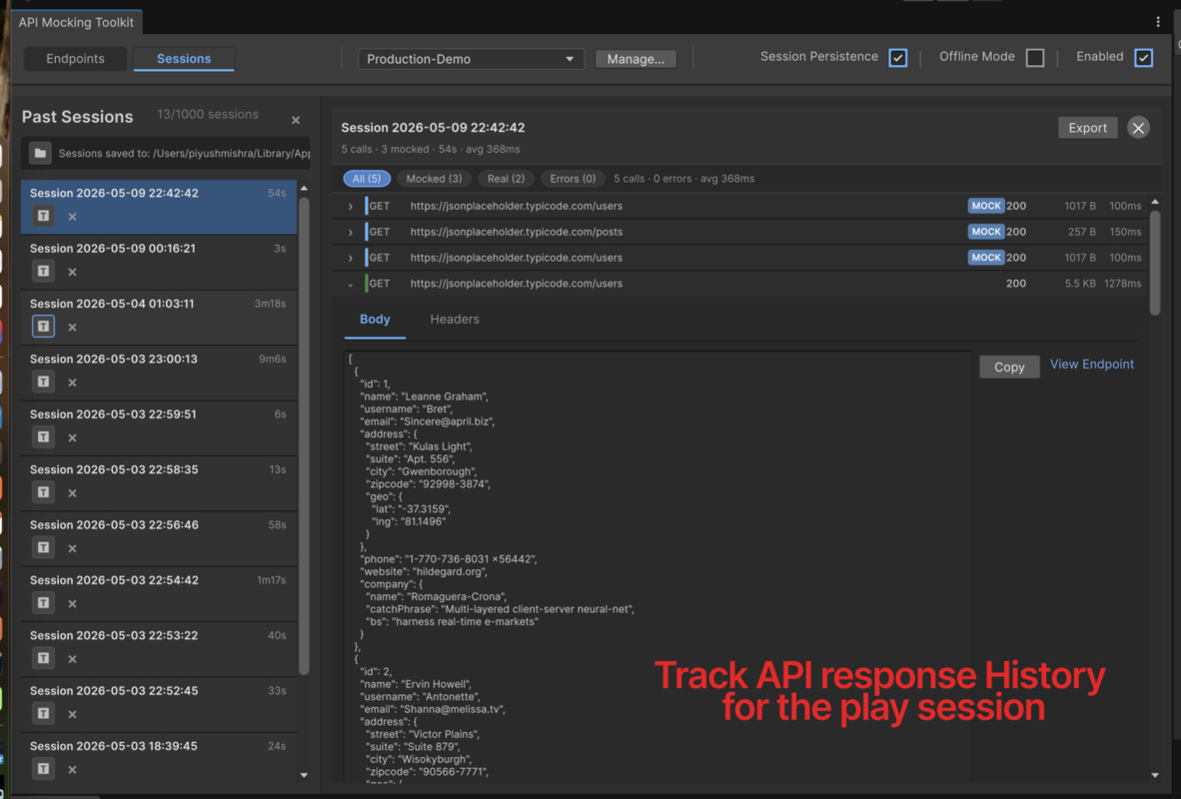Click the JSON response body text area
The height and width of the screenshot is (799, 1181).
[x=657, y=566]
